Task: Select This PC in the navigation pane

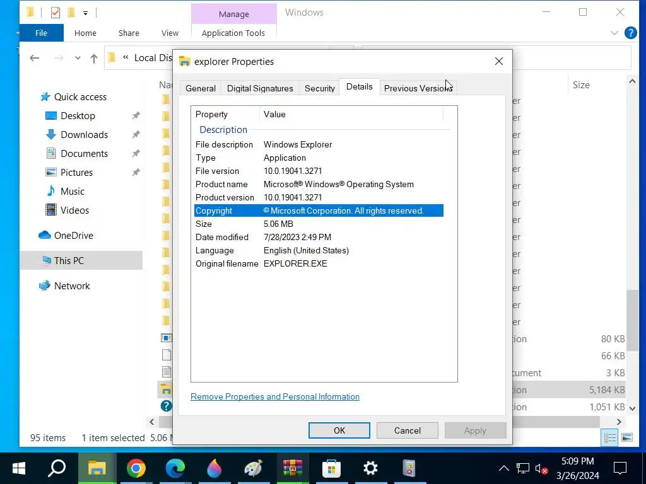Action: tap(81, 260)
